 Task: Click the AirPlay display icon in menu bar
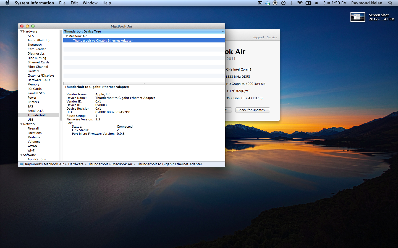260,3
